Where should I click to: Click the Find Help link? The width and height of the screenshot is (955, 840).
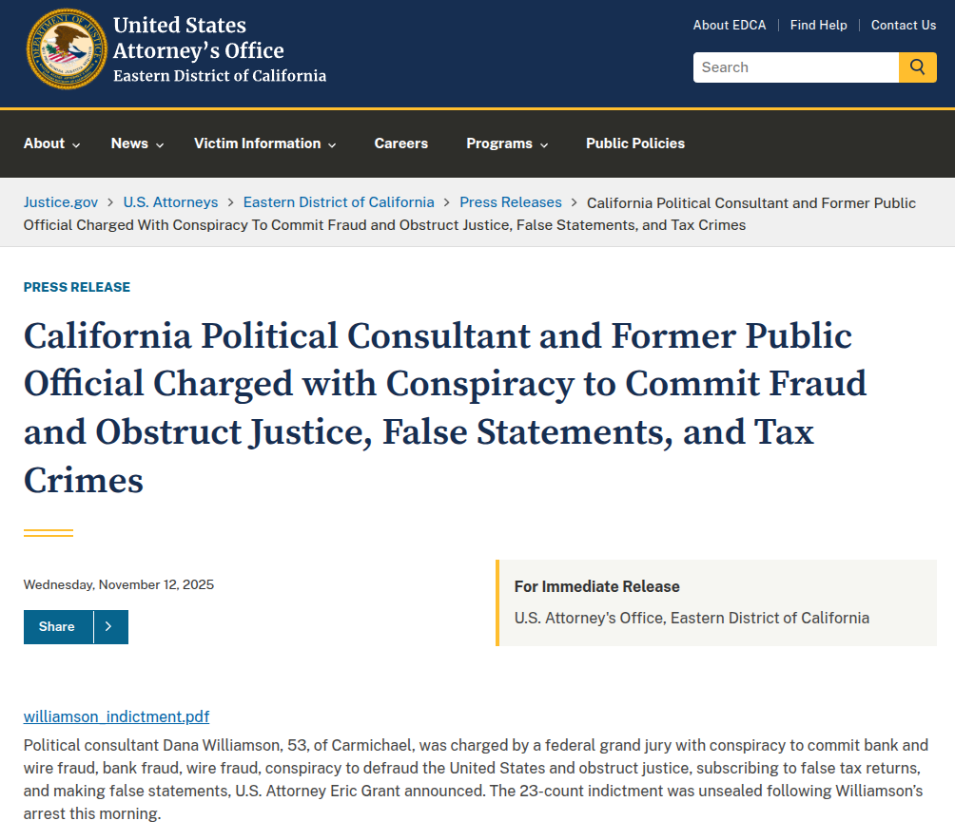[818, 26]
